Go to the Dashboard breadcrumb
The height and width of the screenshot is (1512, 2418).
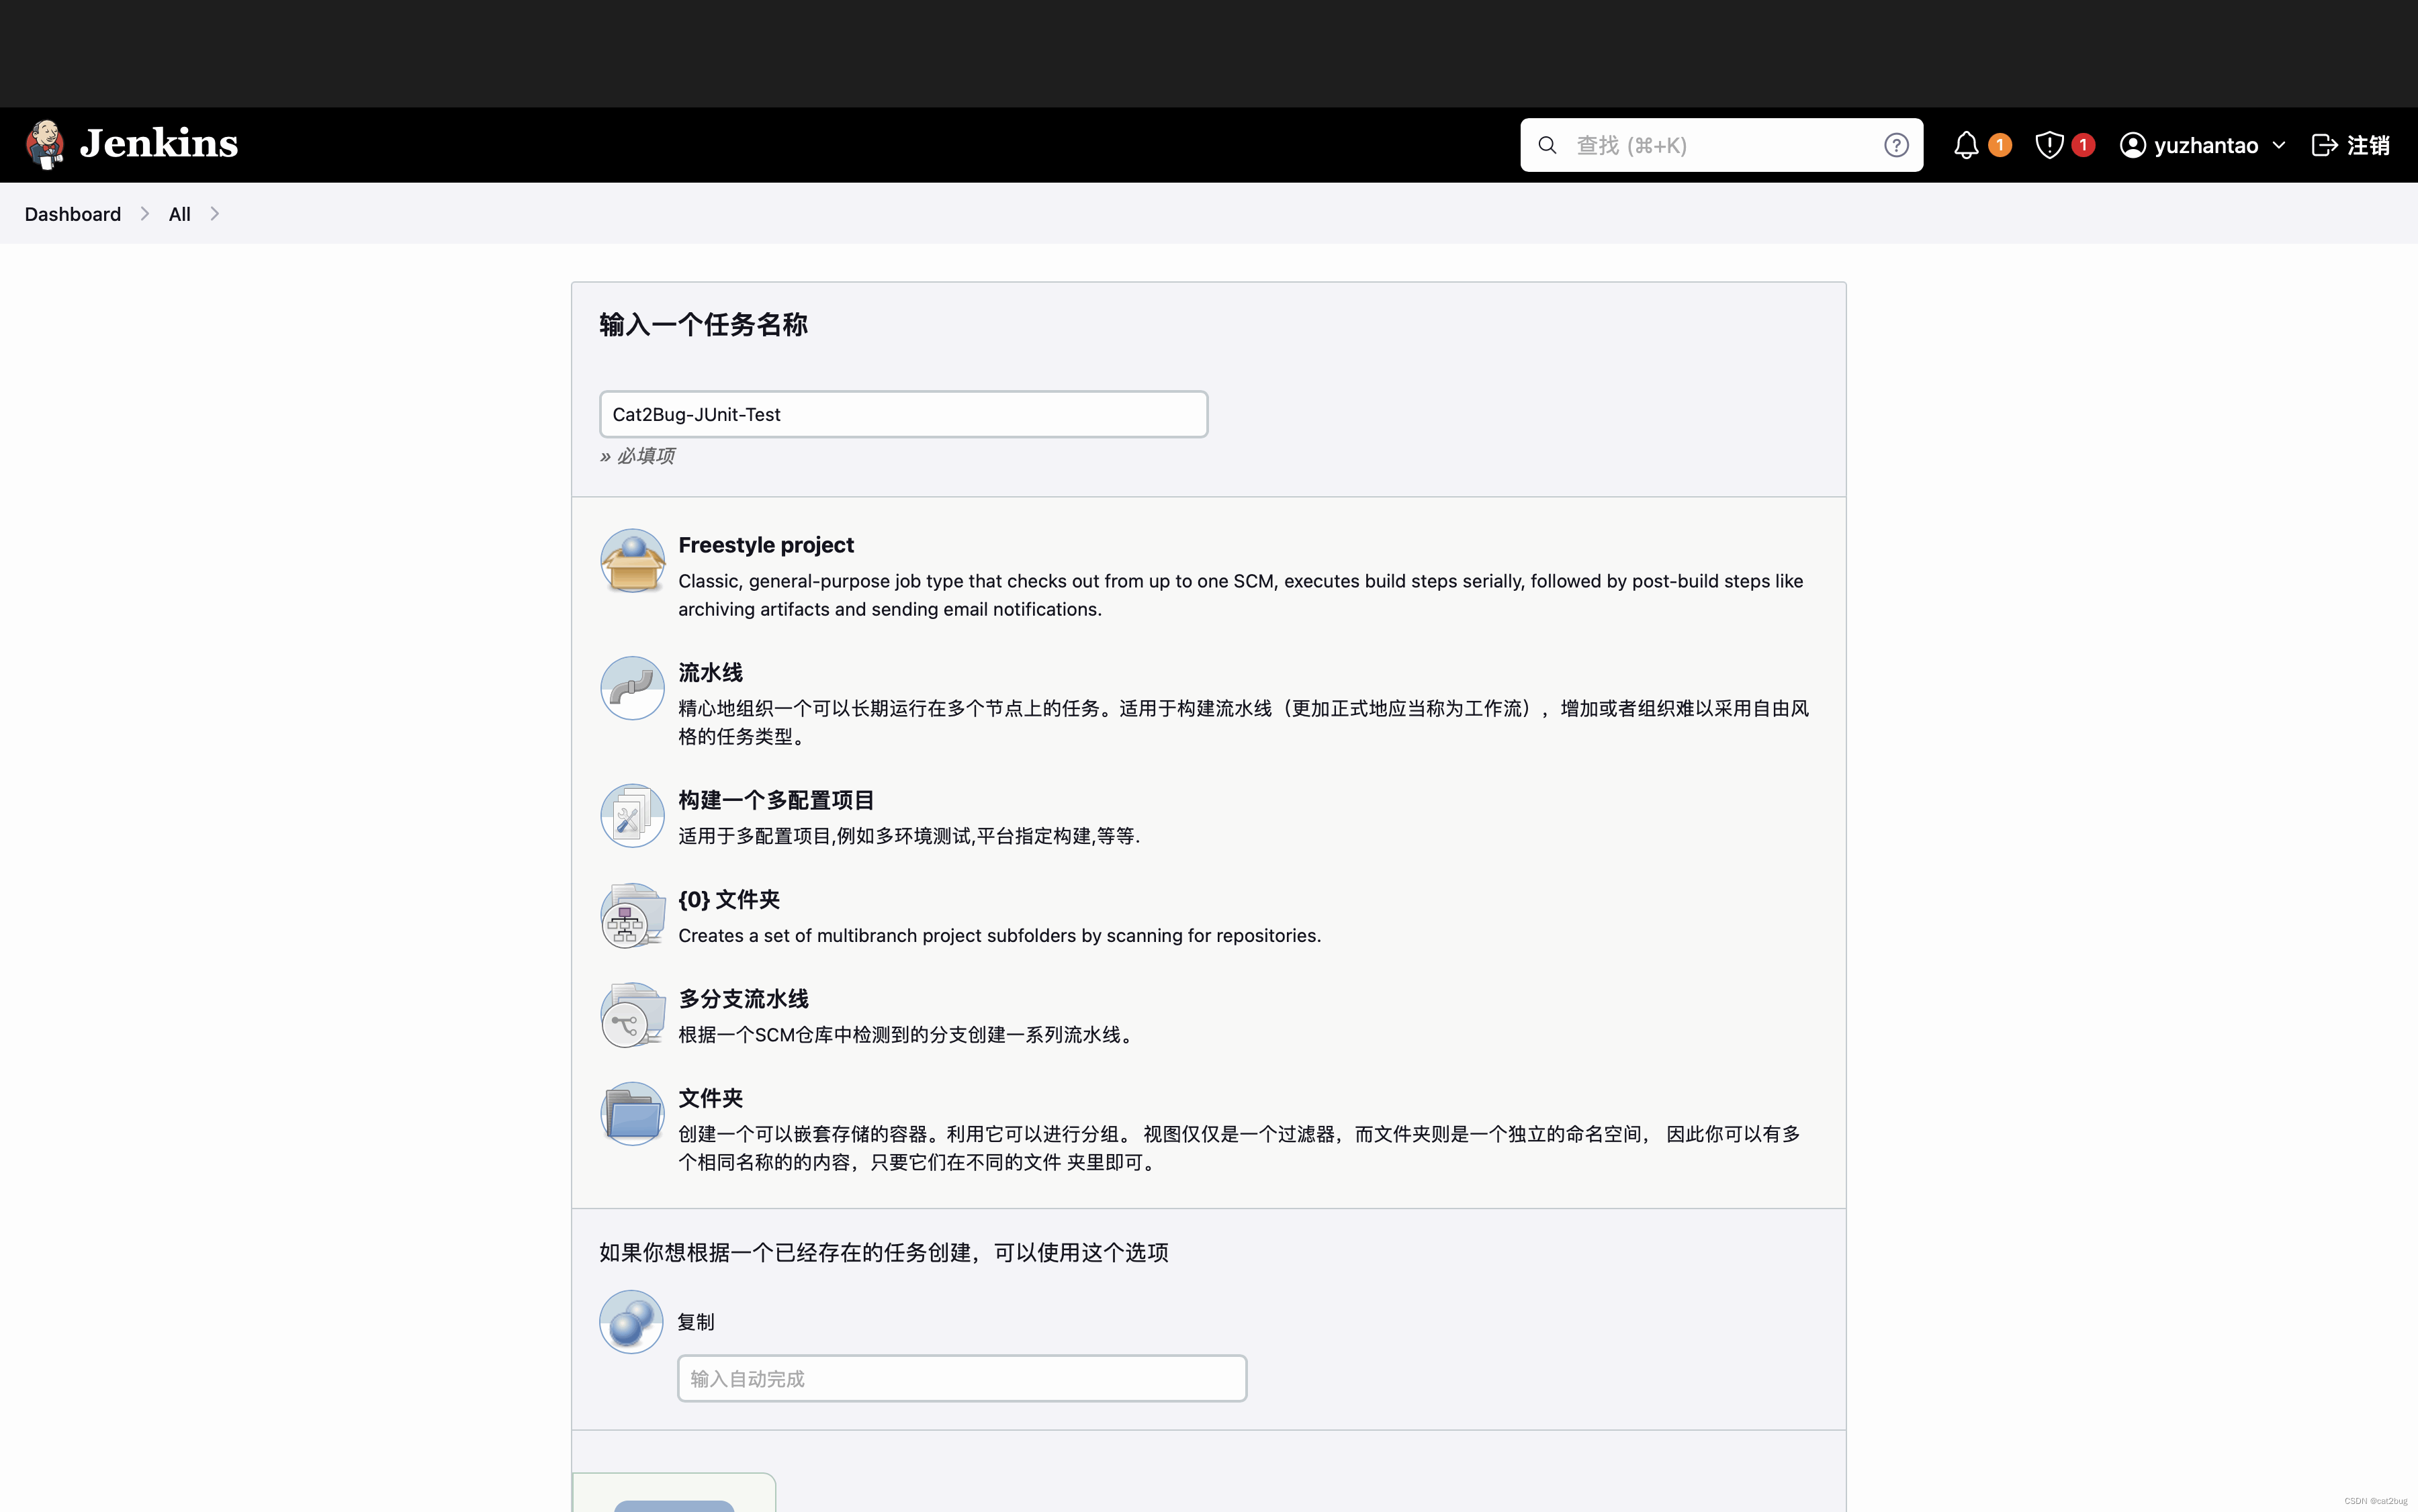[x=72, y=214]
